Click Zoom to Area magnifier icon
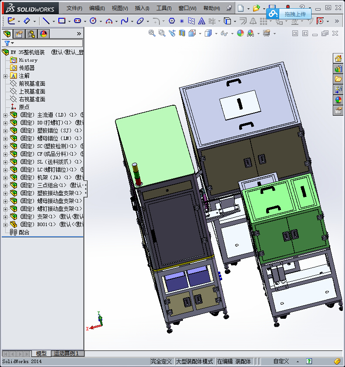This screenshot has height=367, width=345. coord(162,33)
